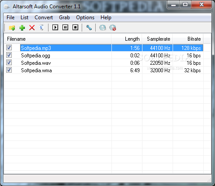Screen dimensions: 215x186
Task: Open the Grab menu
Action: tap(64, 18)
